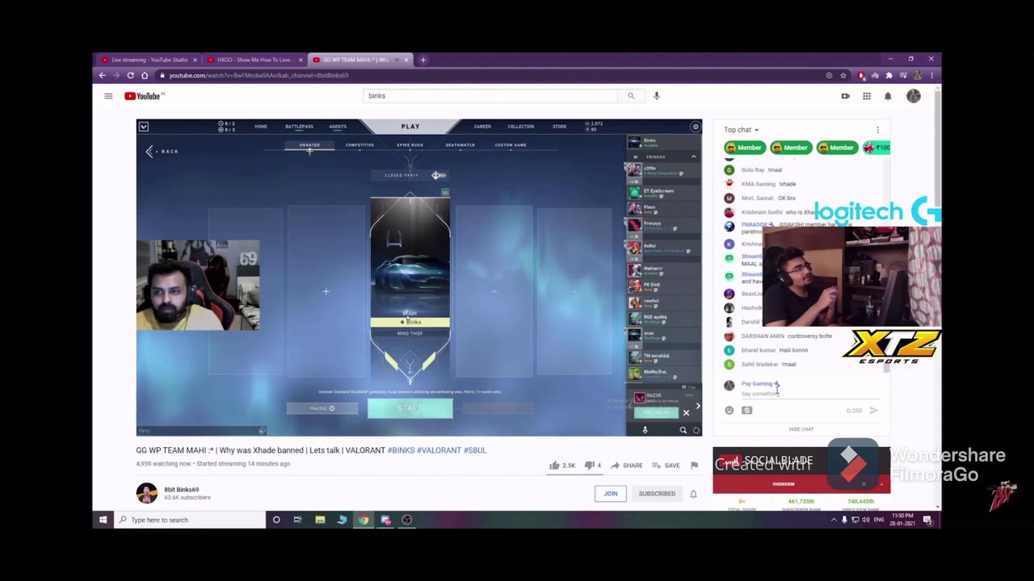The image size is (1034, 581).
Task: Open Chrome from the Windows taskbar
Action: click(364, 520)
